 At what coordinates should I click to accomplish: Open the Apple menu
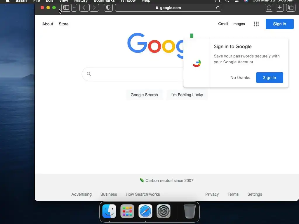(x=8, y=1)
